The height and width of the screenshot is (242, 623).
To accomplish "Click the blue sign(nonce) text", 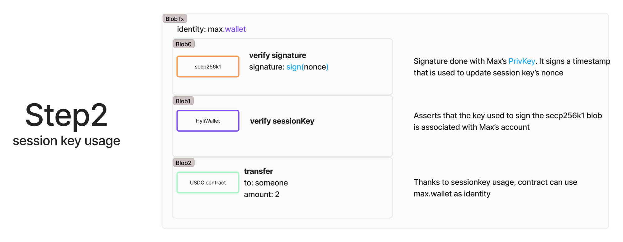I will [307, 67].
